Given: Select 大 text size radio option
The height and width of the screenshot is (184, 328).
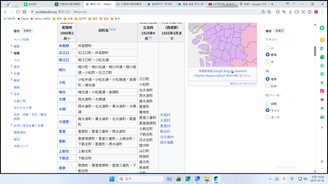Looking at the screenshot, I should coord(268,61).
